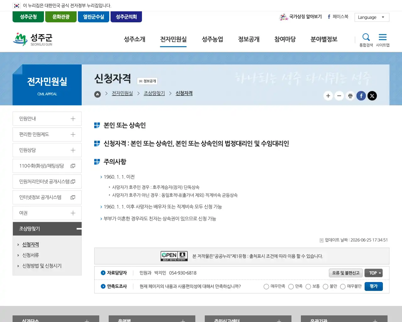Open 성주농업 main menu
The height and width of the screenshot is (322, 402).
coord(212,39)
